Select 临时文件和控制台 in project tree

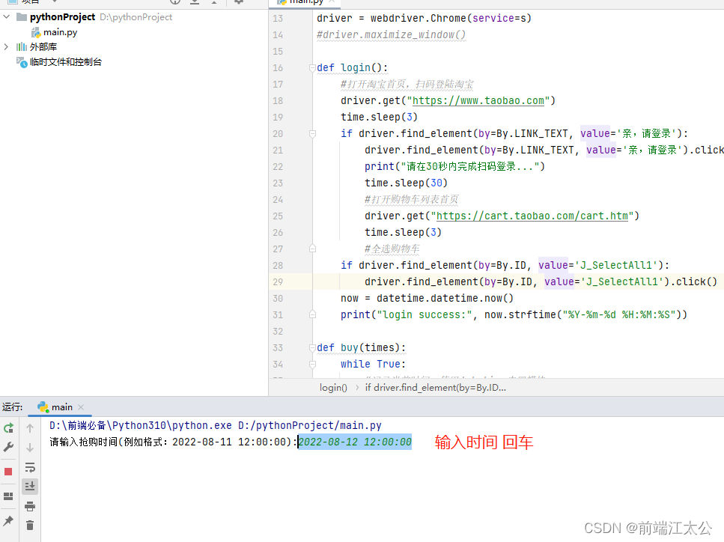(x=66, y=62)
